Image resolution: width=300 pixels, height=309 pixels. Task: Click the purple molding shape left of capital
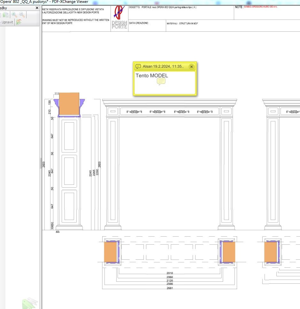56,102
